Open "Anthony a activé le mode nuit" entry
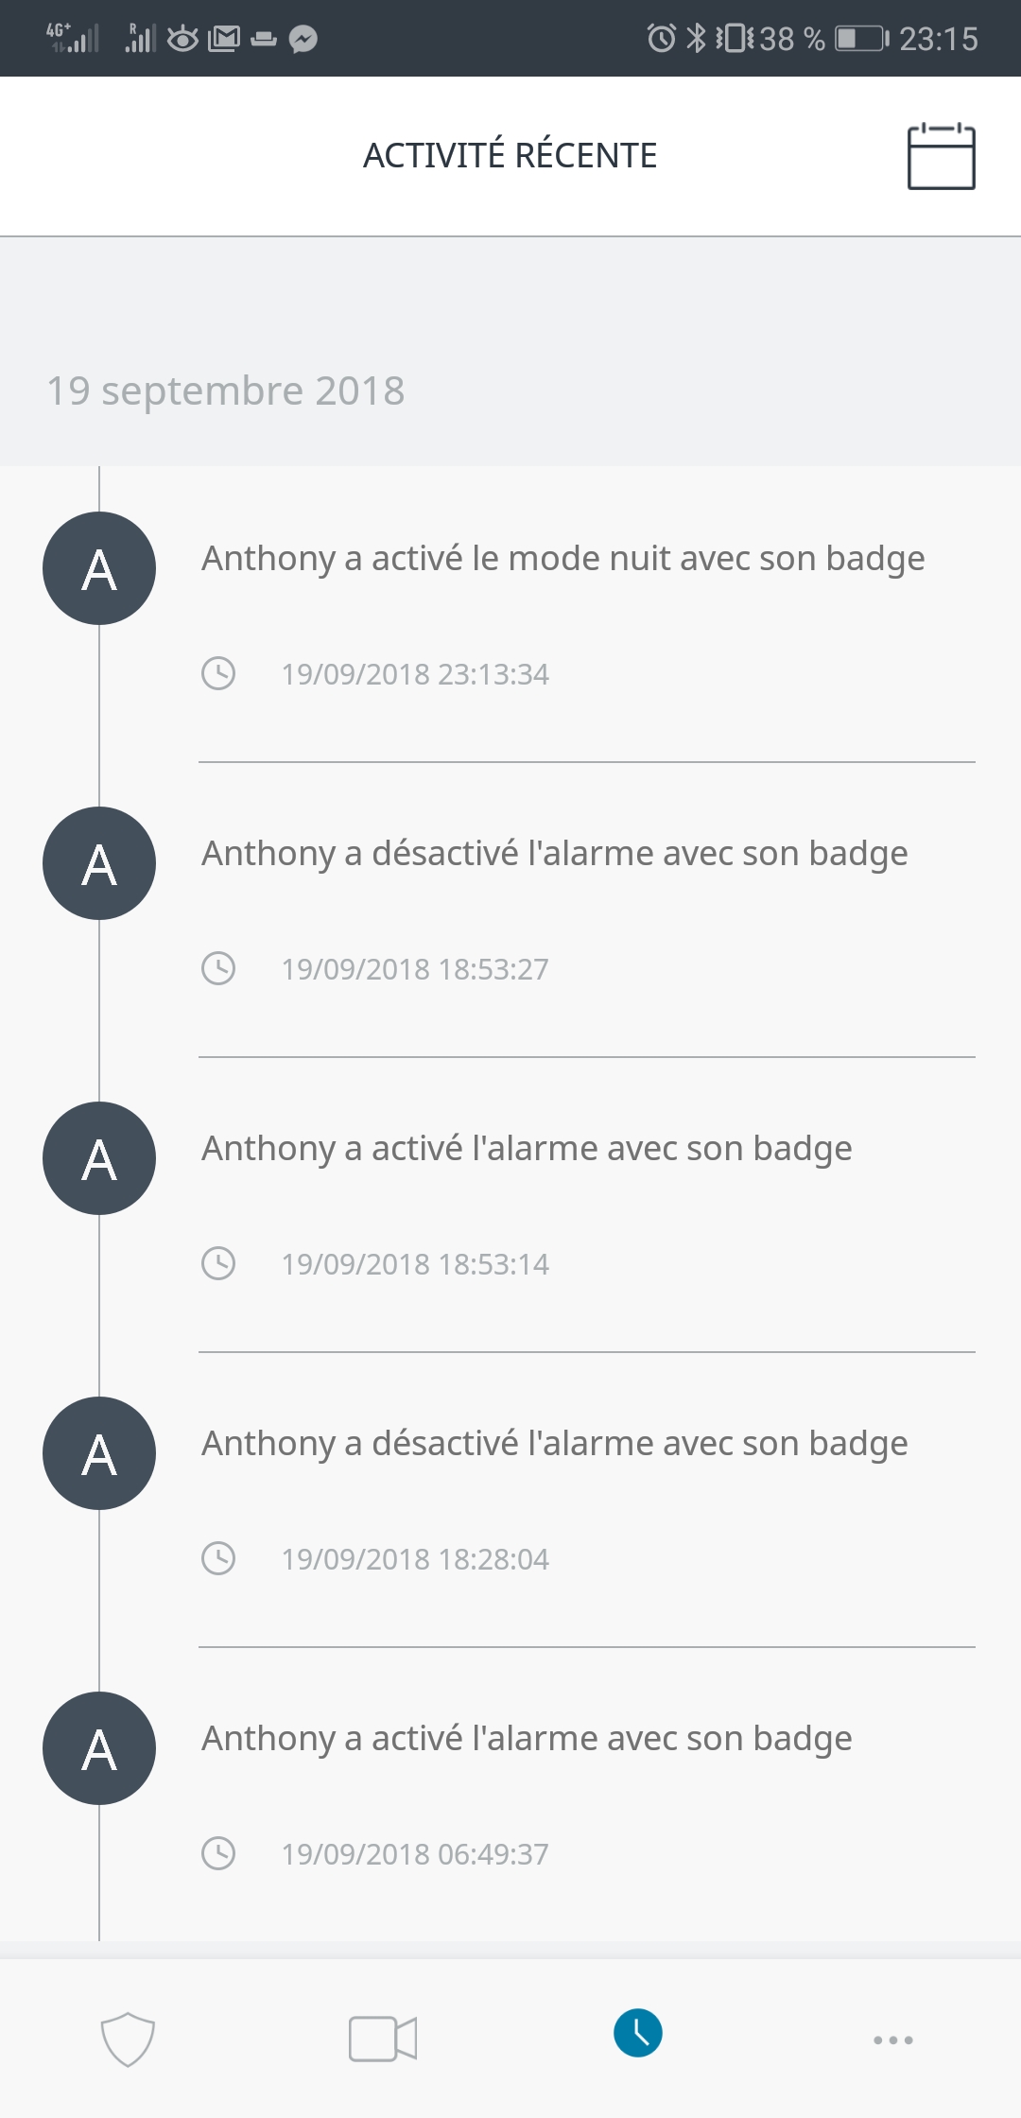Viewport: 1021px width, 2118px height. pyautogui.click(x=563, y=559)
